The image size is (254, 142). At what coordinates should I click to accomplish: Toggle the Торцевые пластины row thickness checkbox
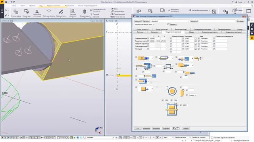click(x=148, y=41)
